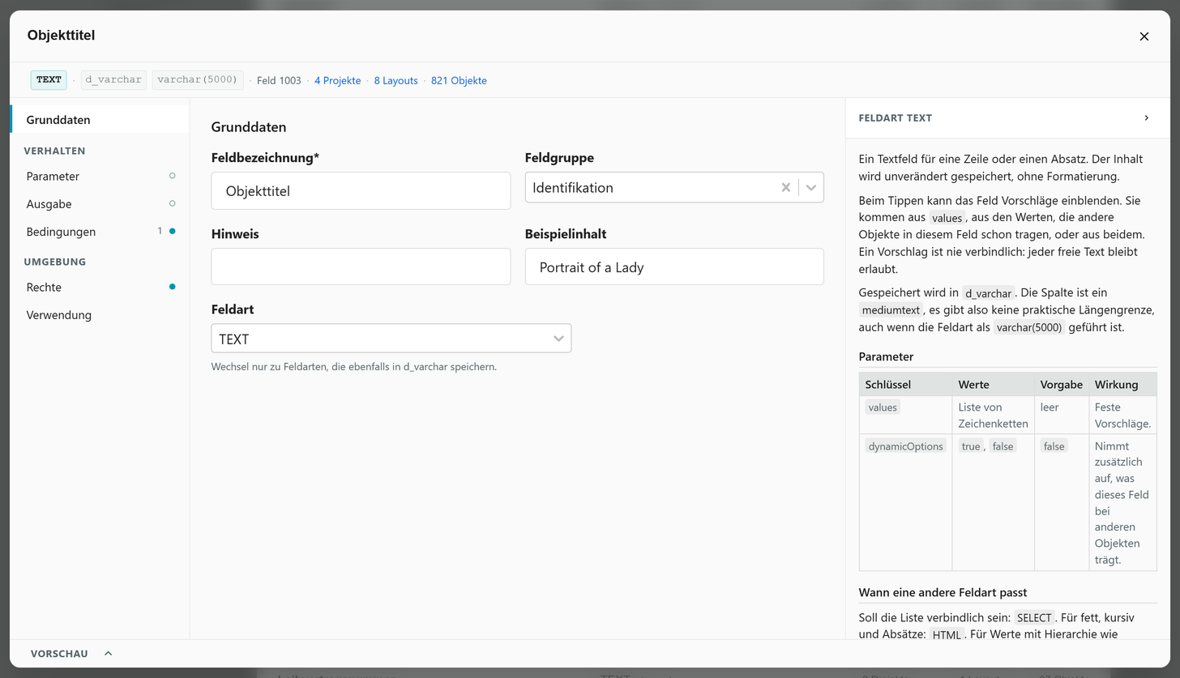The height and width of the screenshot is (678, 1180).
Task: Open the Bedingungen section
Action: click(100, 232)
